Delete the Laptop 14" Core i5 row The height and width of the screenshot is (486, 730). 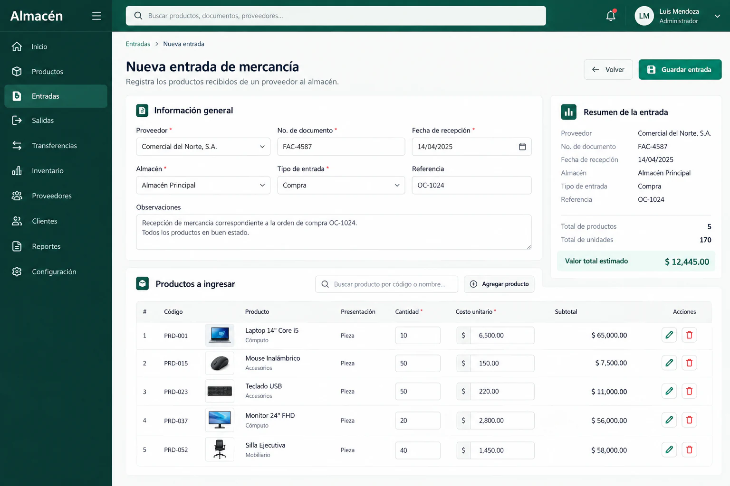point(689,335)
